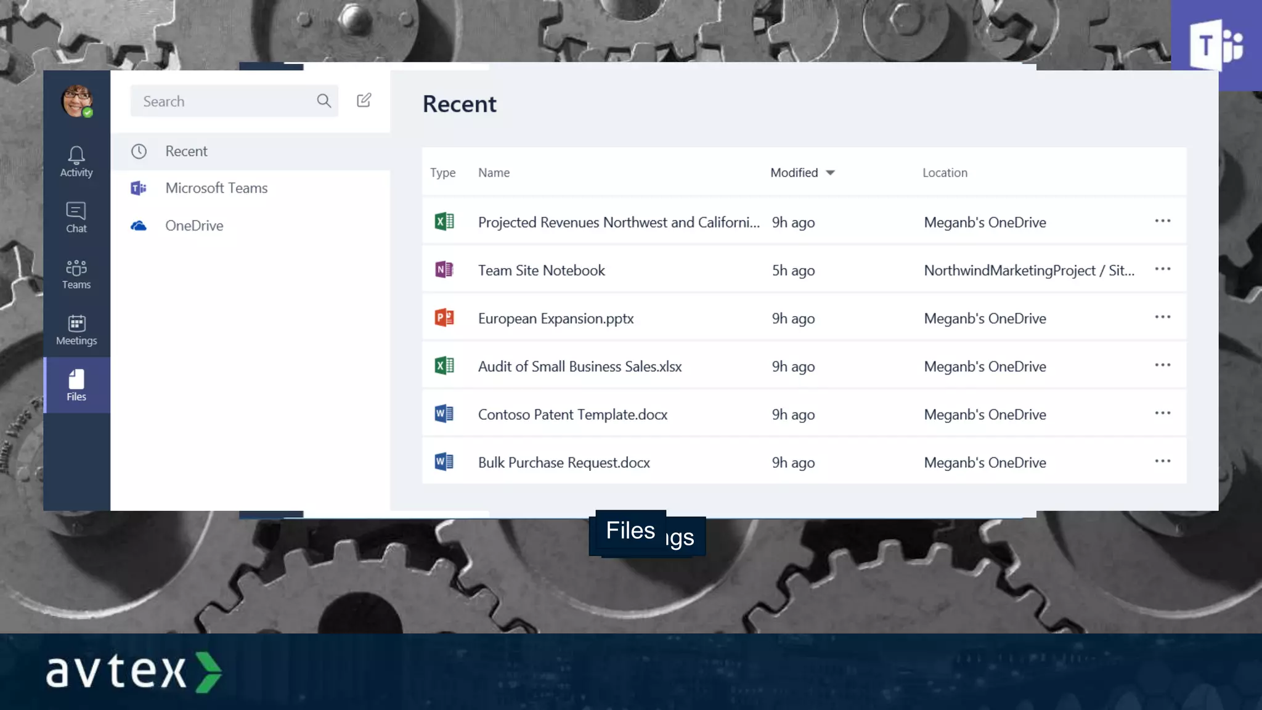Click the OneNote icon for Team Site Notebook
The image size is (1262, 710).
[444, 269]
